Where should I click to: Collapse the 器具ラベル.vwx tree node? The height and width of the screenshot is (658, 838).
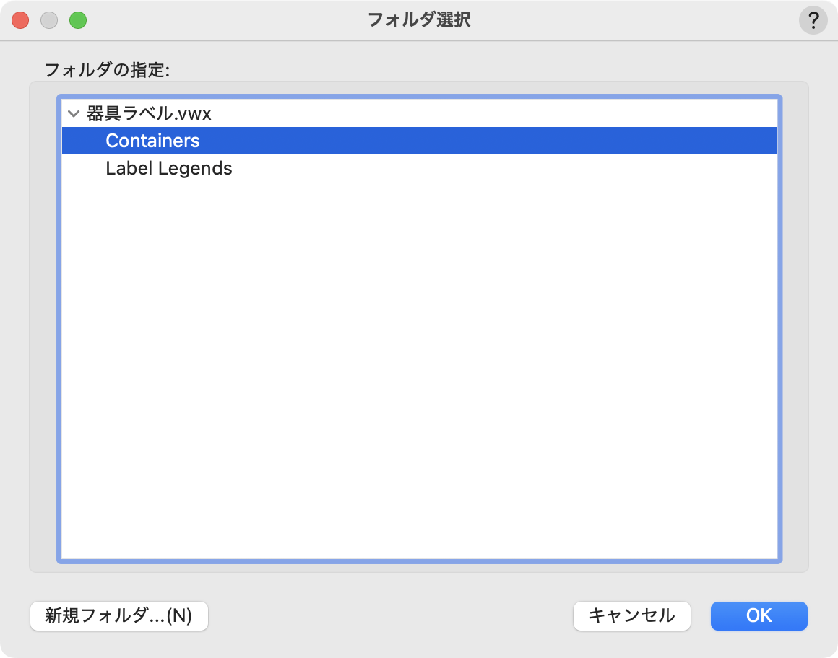[x=73, y=114]
